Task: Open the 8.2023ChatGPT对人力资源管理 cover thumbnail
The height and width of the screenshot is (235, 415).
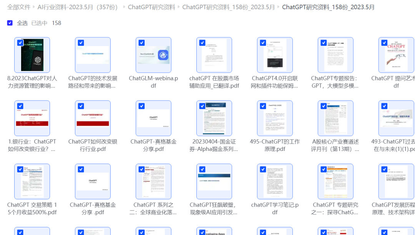Action: [x=32, y=55]
